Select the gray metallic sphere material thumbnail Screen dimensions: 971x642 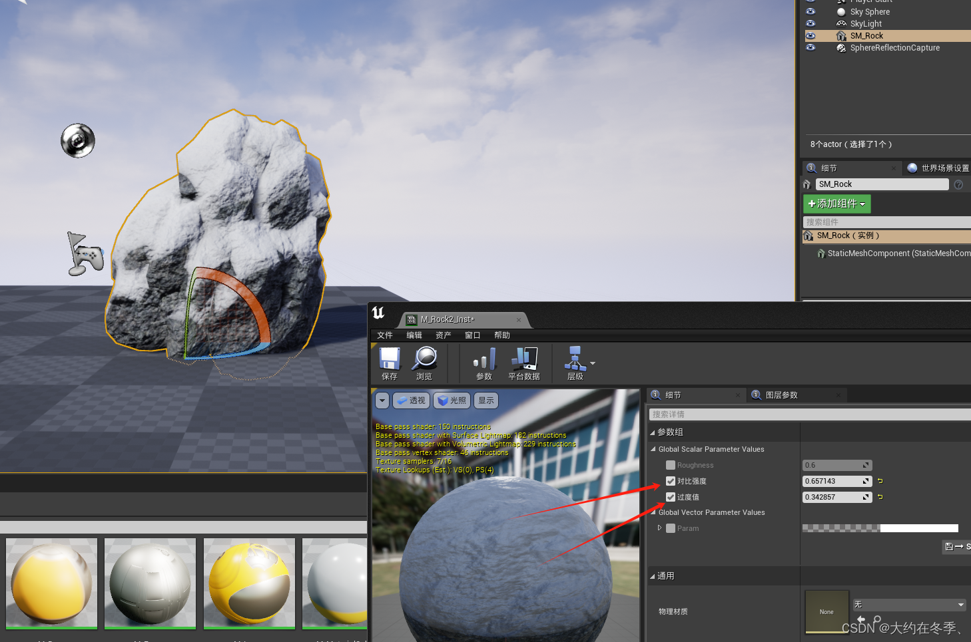(x=151, y=583)
